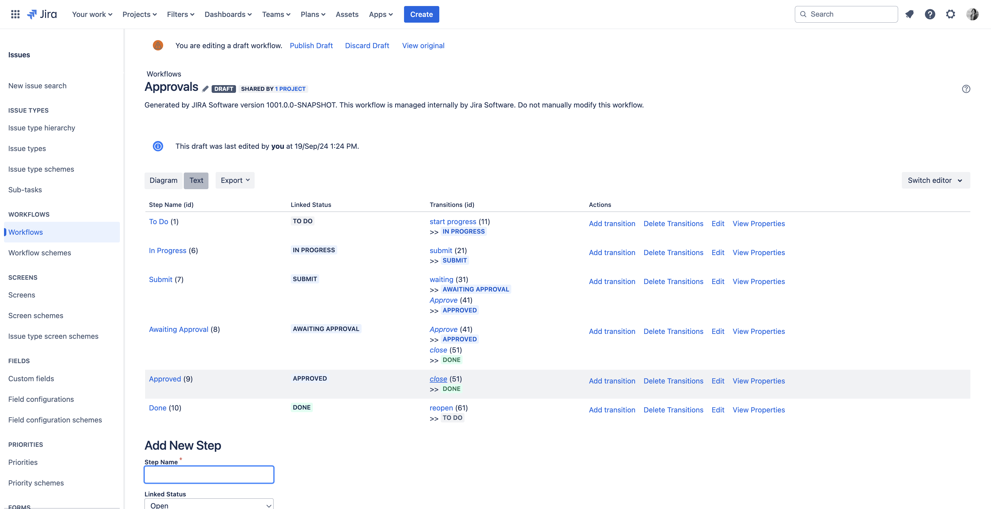The width and height of the screenshot is (991, 509).
Task: Open Issue type screen schemes in sidebar
Action: click(53, 336)
